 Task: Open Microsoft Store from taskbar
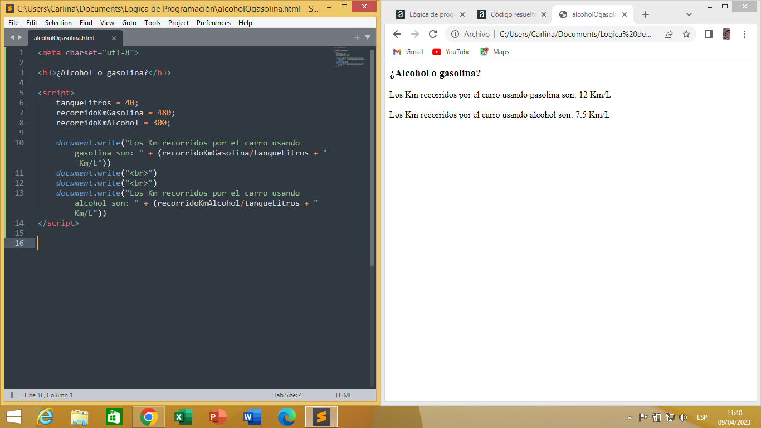tap(114, 417)
